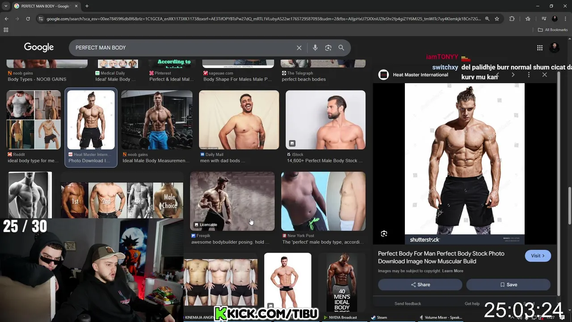Submit search with magnifier icon

pyautogui.click(x=341, y=48)
